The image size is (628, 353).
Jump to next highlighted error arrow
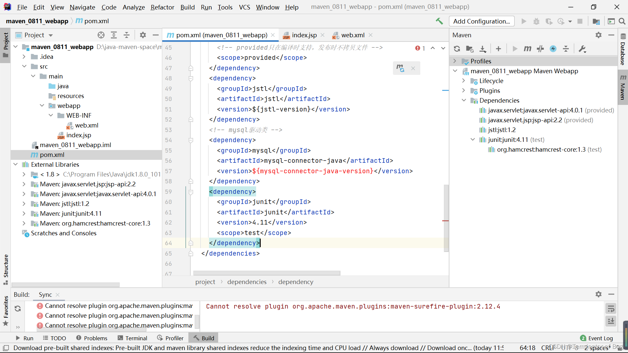coord(443,48)
